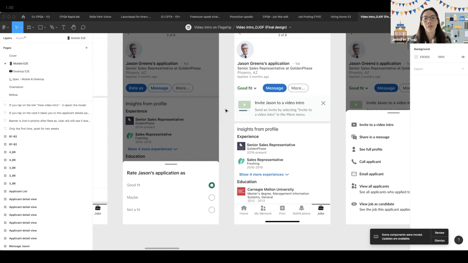This screenshot has width=468, height=263.
Task: Open the Figma home icon
Action: pyautogui.click(x=23, y=17)
